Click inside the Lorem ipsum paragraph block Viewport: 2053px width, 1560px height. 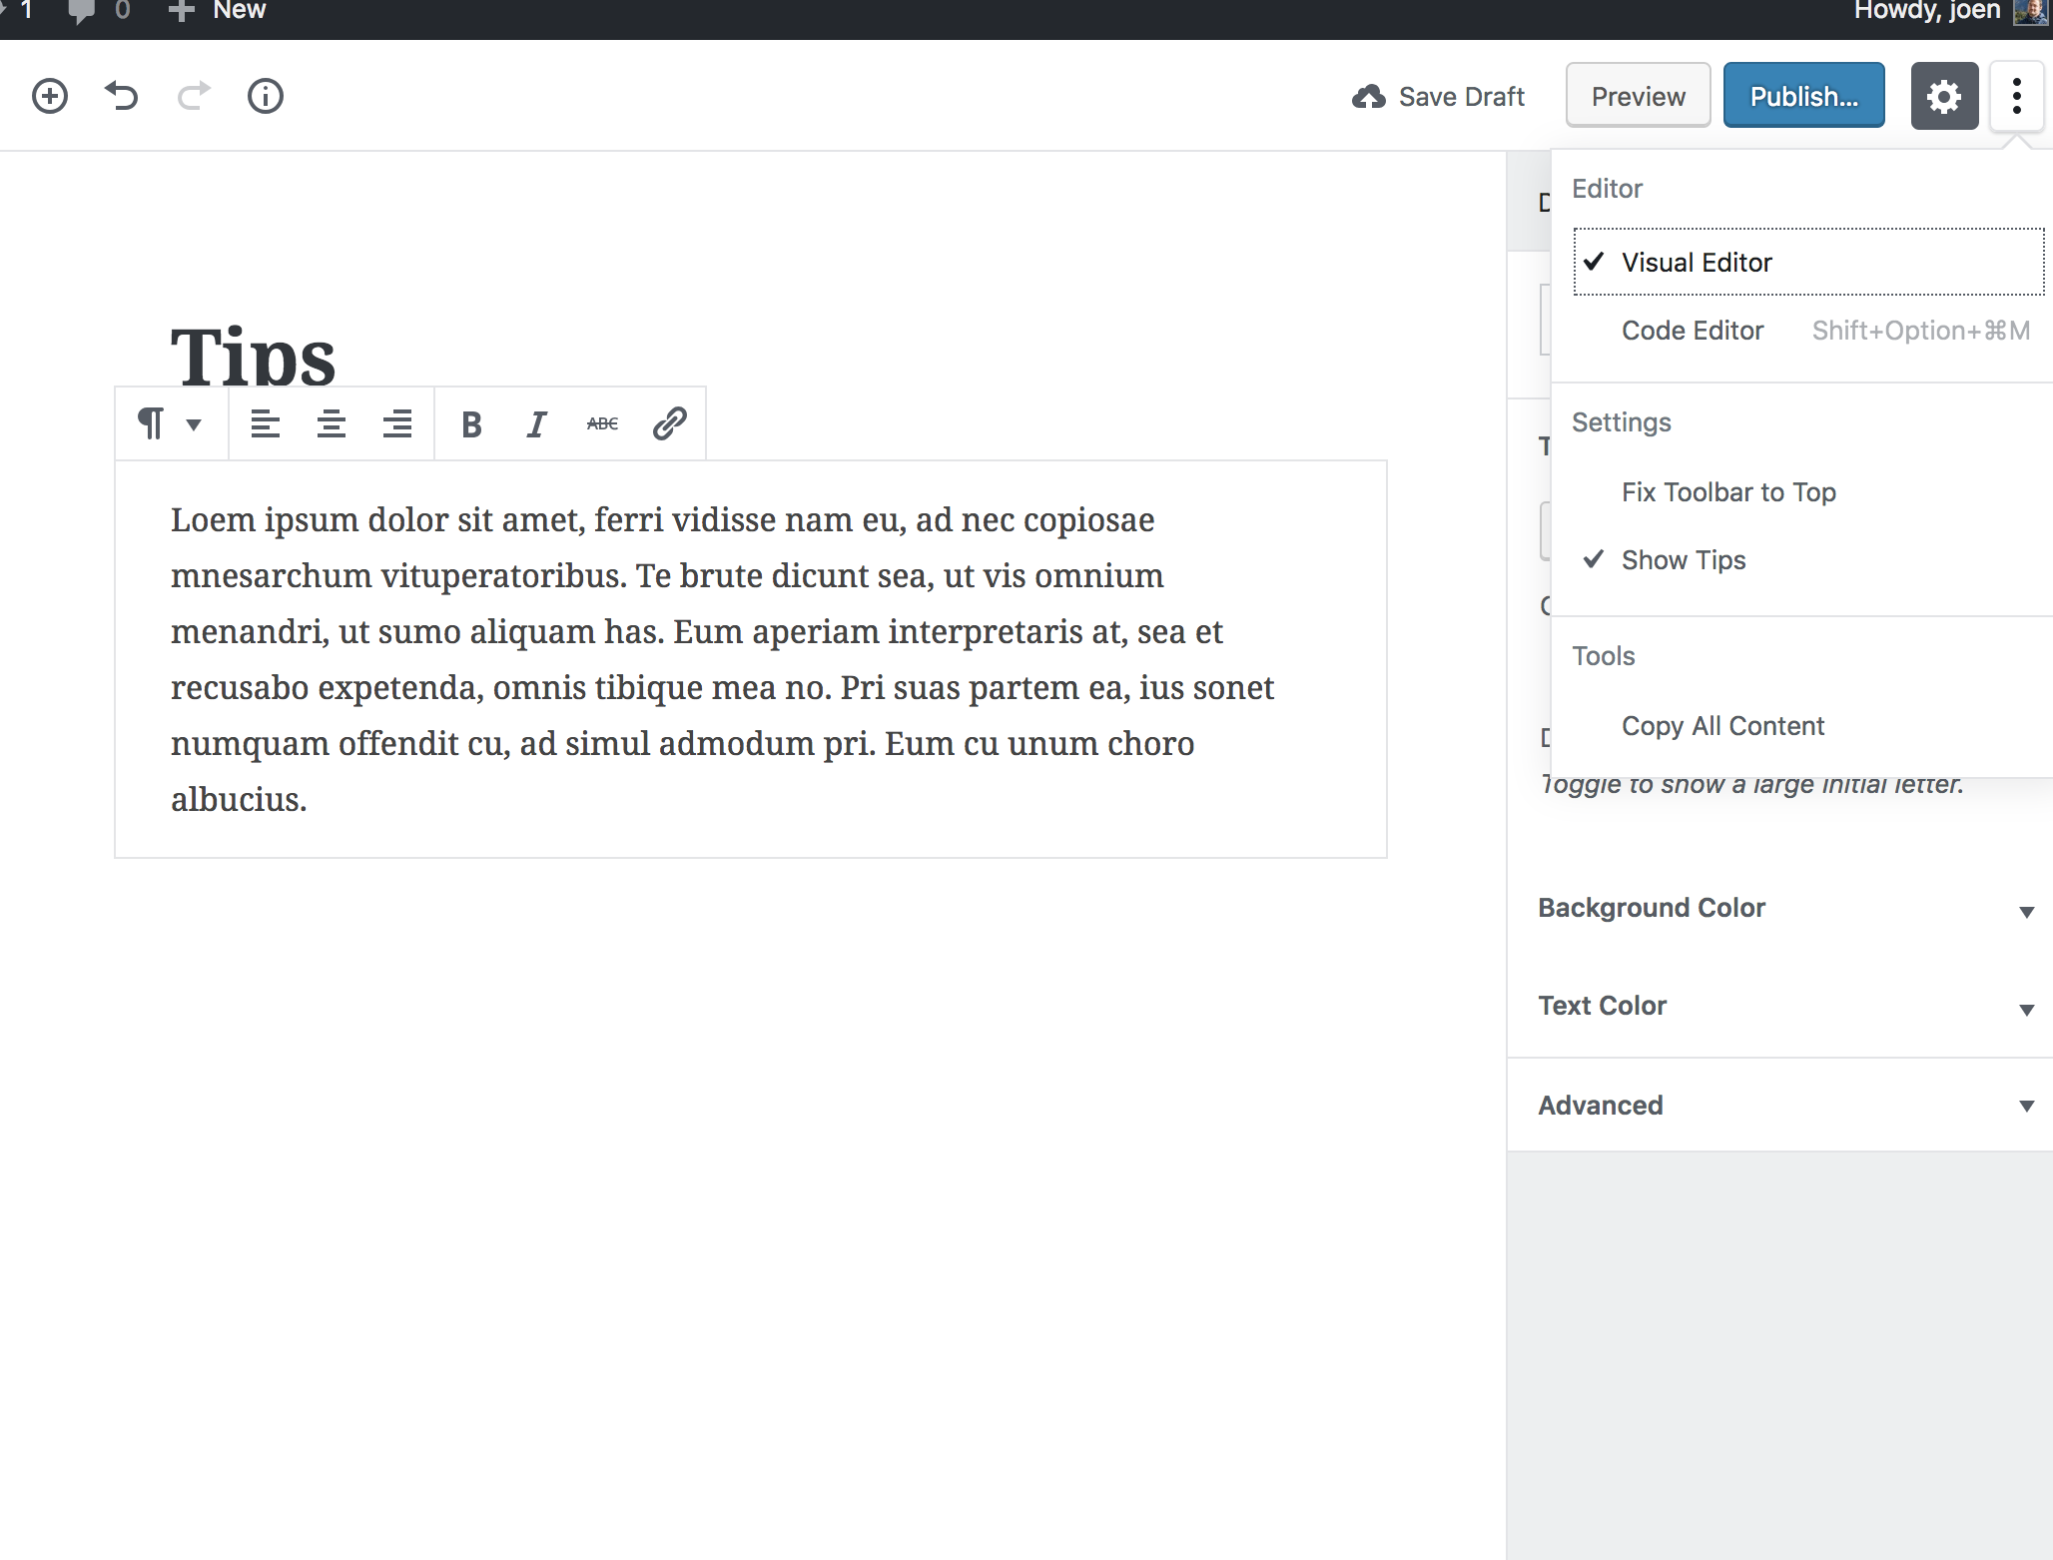[x=751, y=659]
